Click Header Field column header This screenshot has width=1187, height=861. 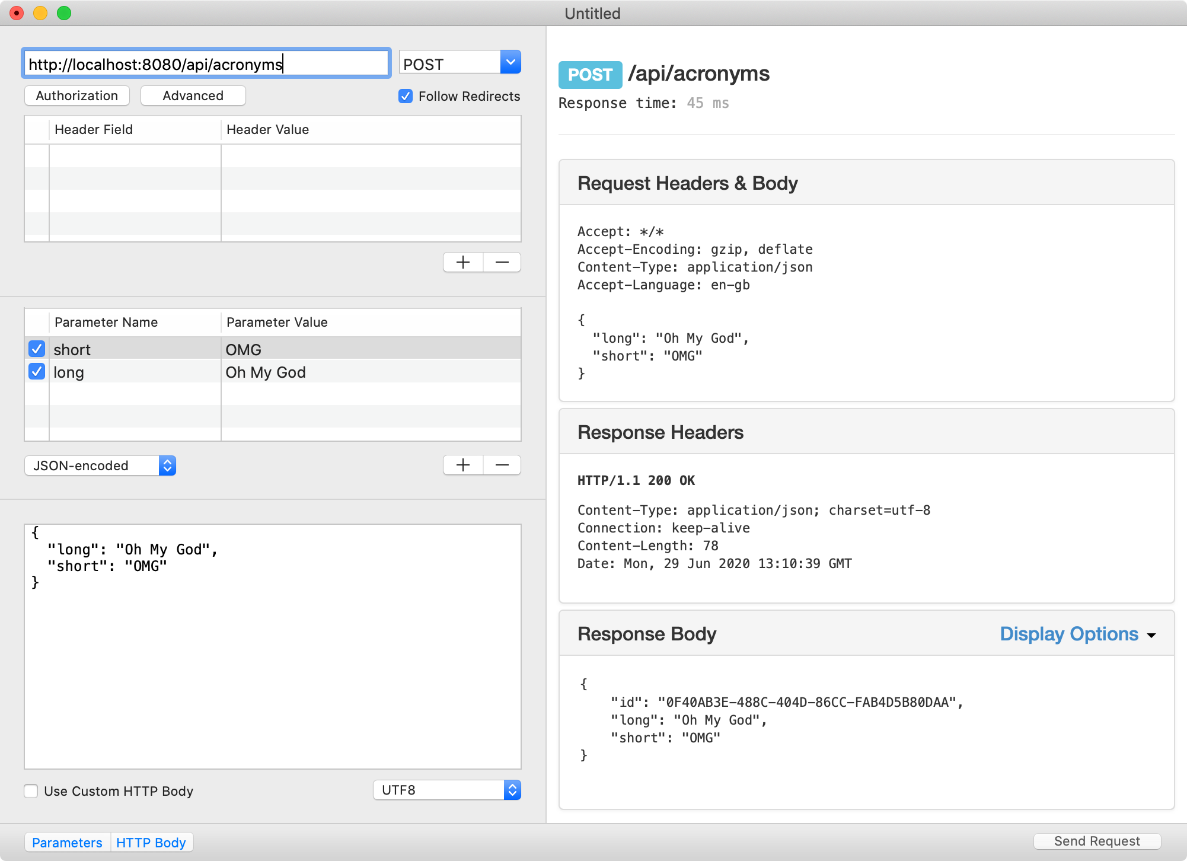pos(135,129)
